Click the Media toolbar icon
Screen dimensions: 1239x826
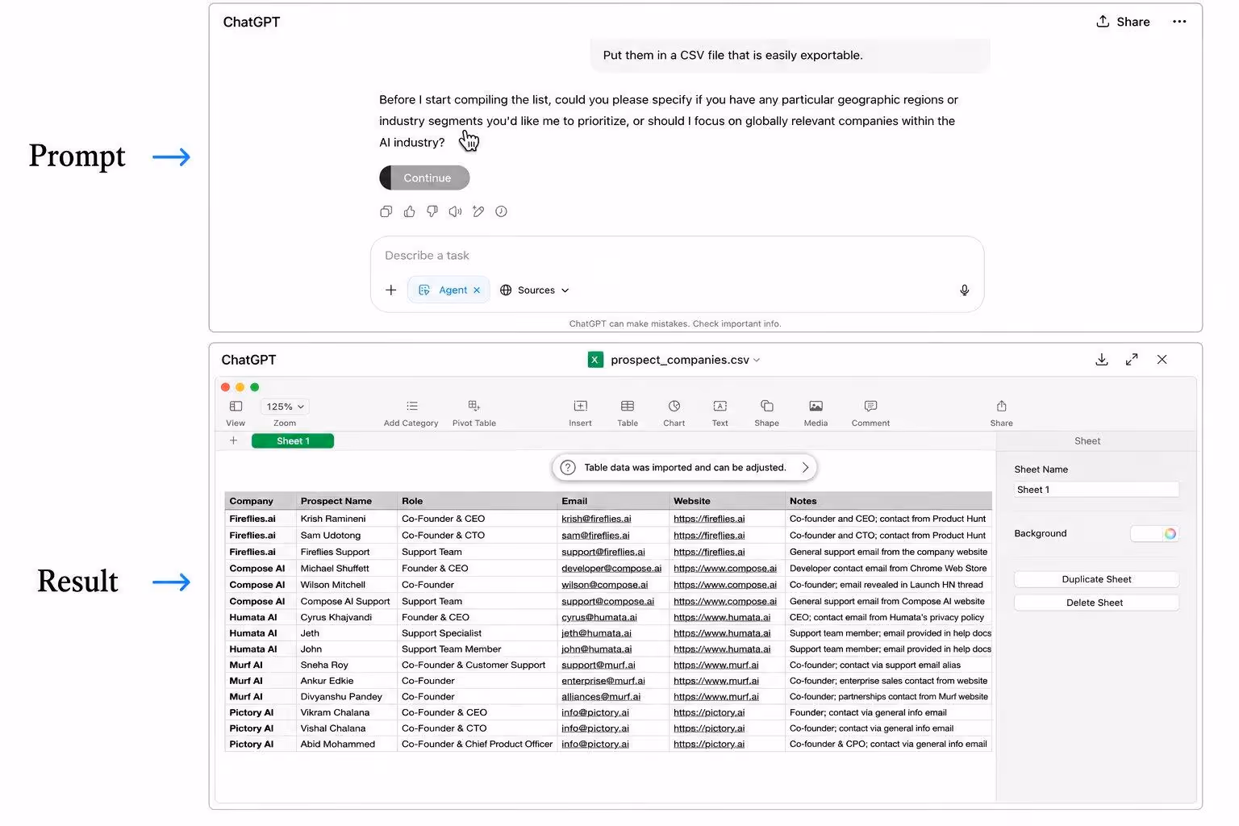pos(816,406)
